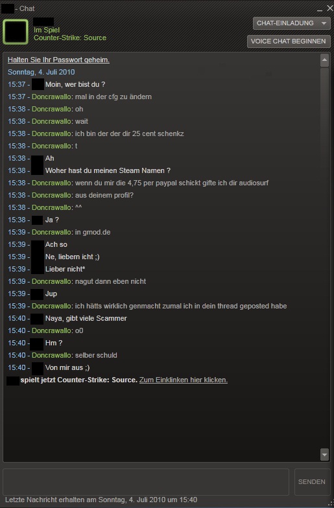
Task: Start voice chat with VOICE CHAT BEGINNEN
Action: 289,41
